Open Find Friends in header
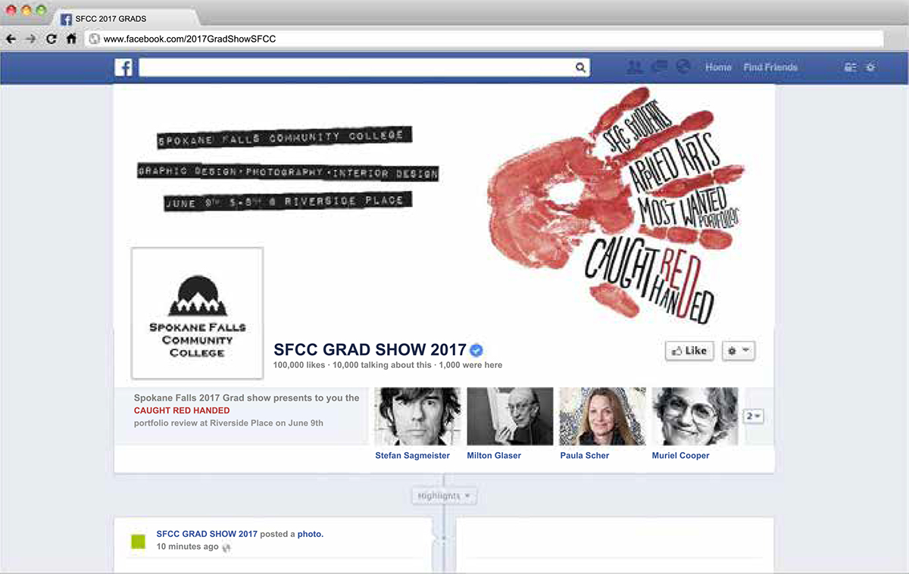909x574 pixels. [770, 67]
